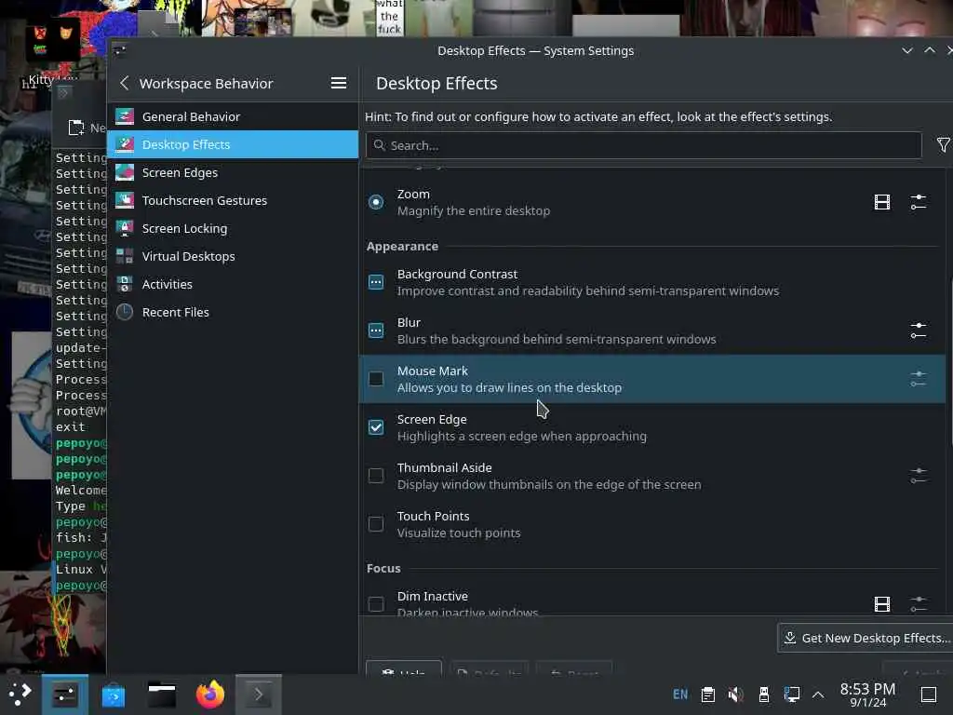Screen dimensions: 953x715
Task: Click the Screen Edge effect label
Action: (x=432, y=420)
